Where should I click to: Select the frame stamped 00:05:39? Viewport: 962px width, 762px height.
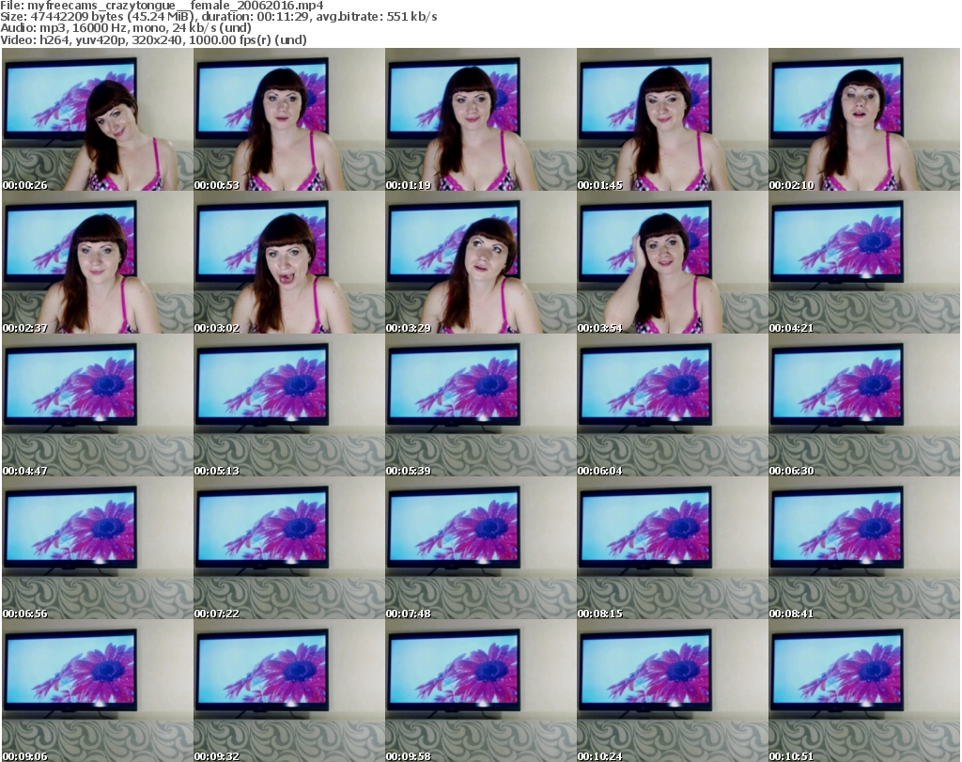(x=480, y=406)
